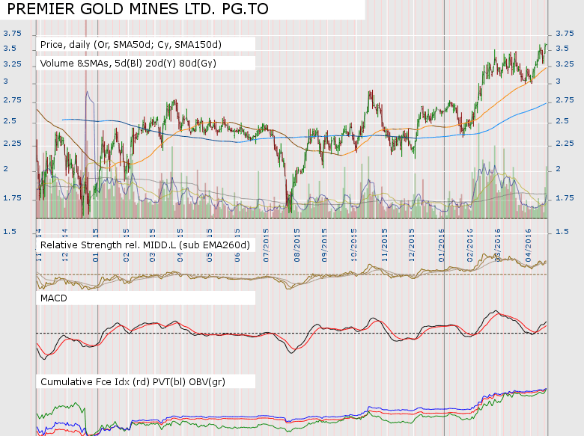
Task: Click the 3 value on the right price axis
Action: click(559, 81)
